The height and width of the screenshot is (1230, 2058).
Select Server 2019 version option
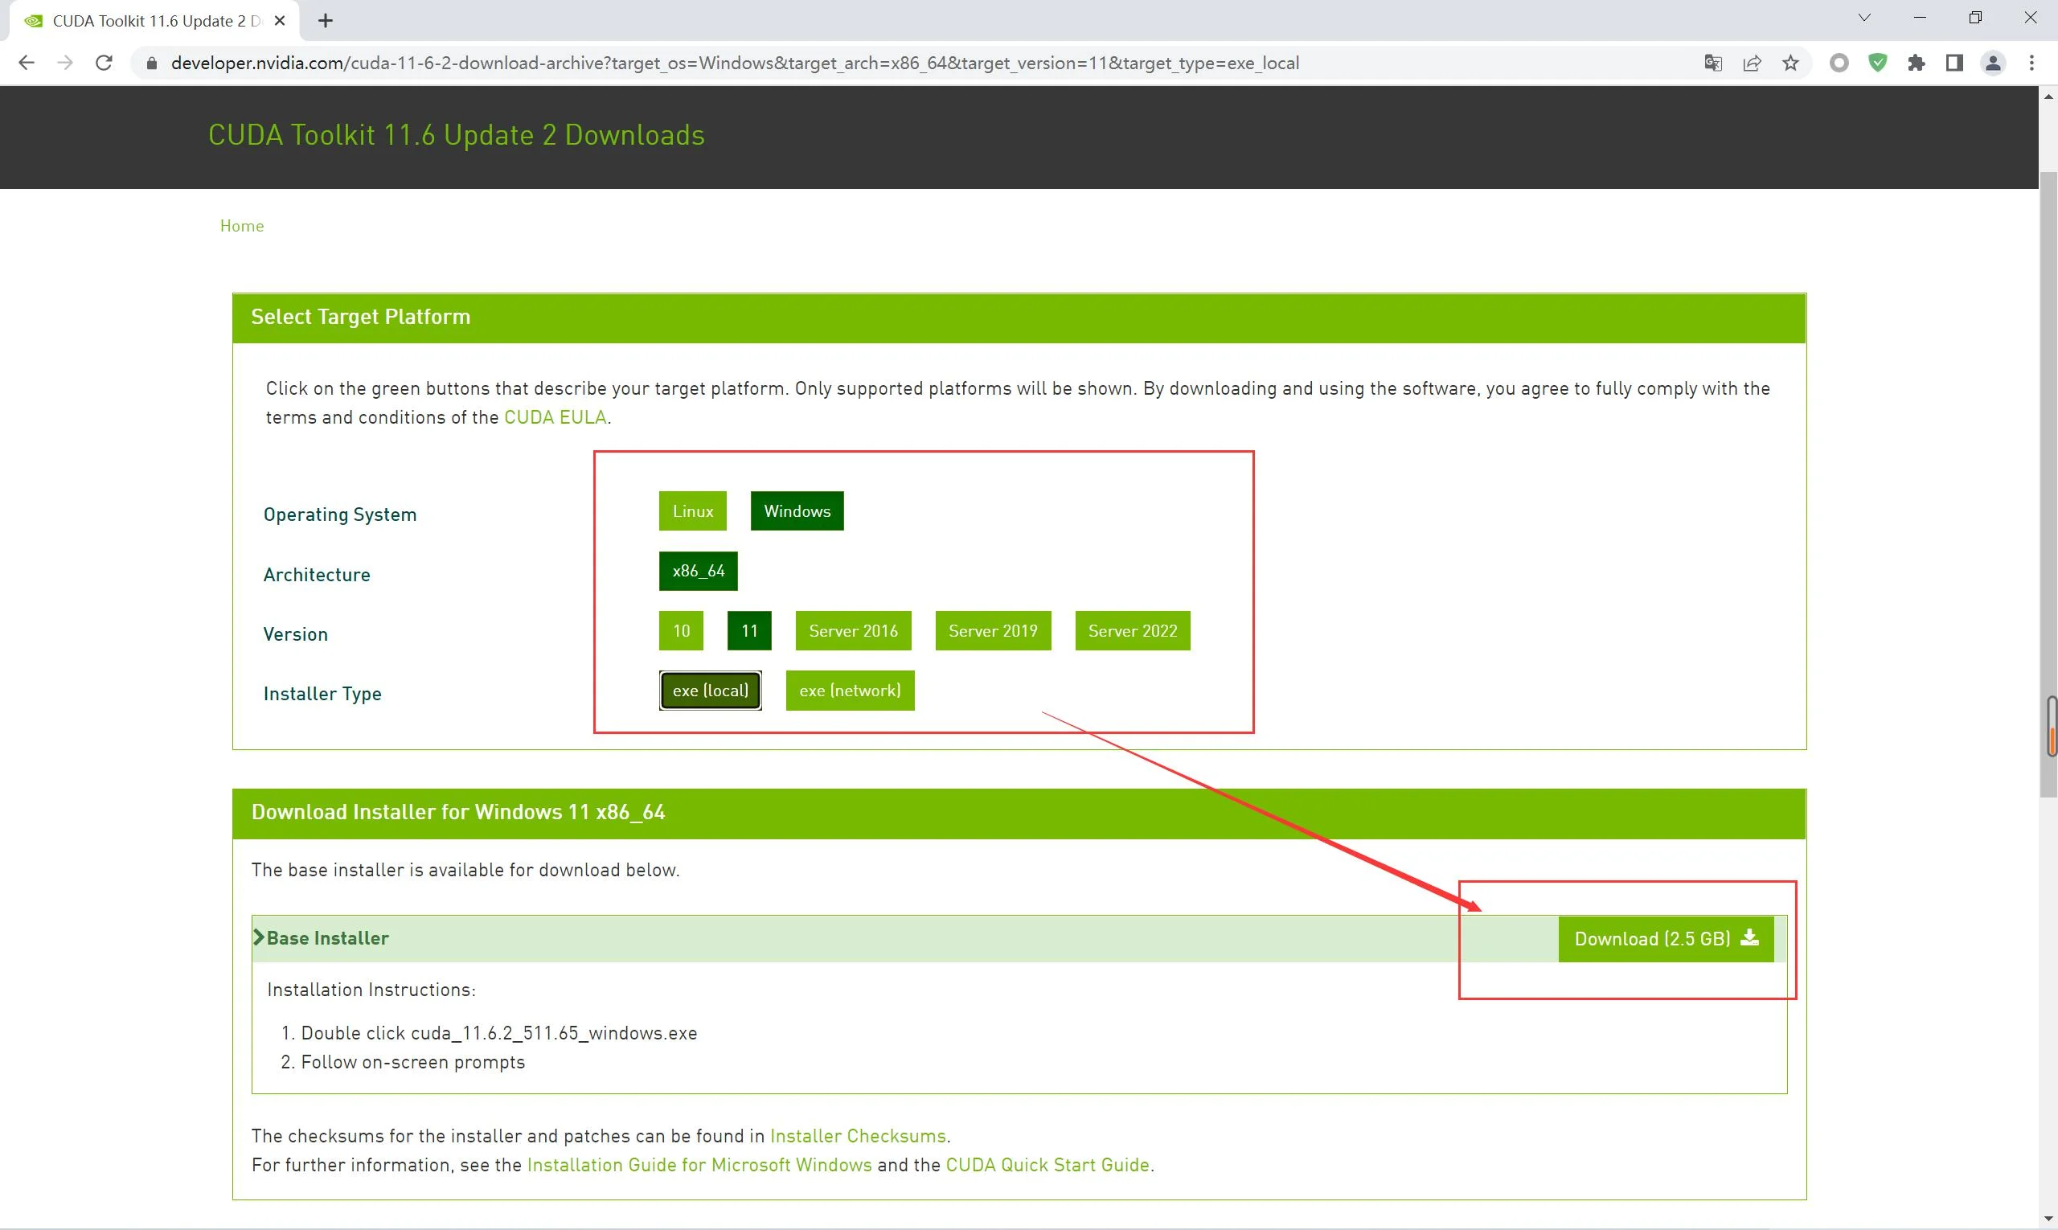[992, 632]
